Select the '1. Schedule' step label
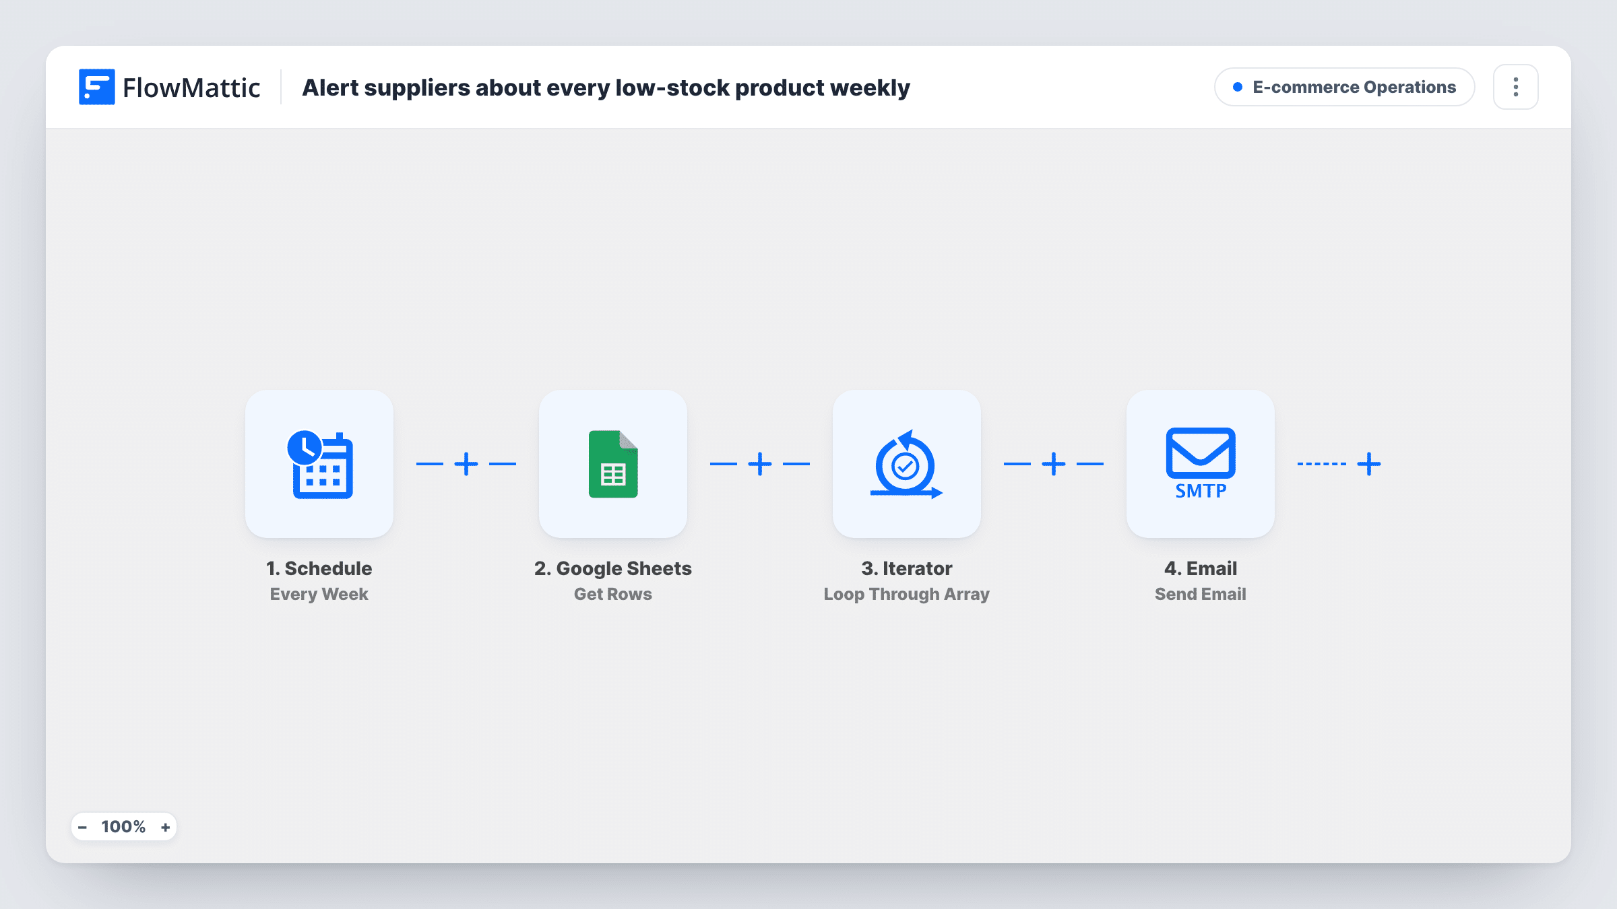This screenshot has width=1617, height=909. (319, 568)
